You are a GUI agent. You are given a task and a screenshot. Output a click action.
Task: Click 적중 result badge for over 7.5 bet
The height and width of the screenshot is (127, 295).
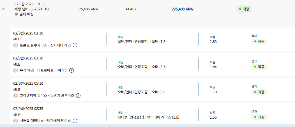click(x=259, y=41)
